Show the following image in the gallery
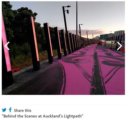The image size is (128, 119). click(120, 46)
